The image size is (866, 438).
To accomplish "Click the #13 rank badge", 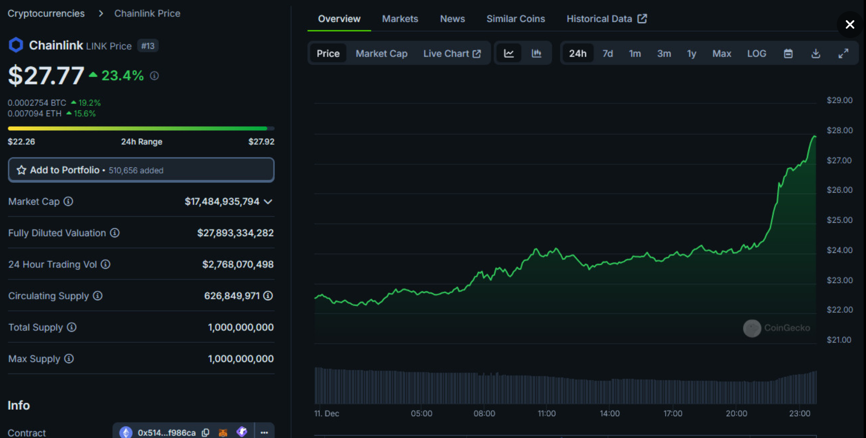I will [x=148, y=46].
